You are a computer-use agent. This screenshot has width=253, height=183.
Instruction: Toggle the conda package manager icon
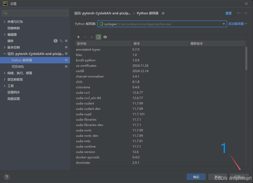click(98, 37)
